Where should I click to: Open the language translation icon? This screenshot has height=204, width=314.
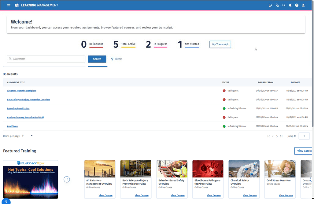[x=277, y=5]
